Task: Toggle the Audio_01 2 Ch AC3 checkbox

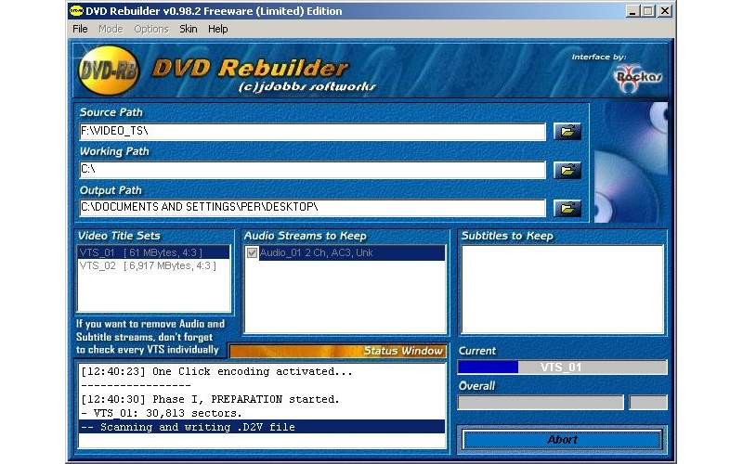Action: pos(252,252)
